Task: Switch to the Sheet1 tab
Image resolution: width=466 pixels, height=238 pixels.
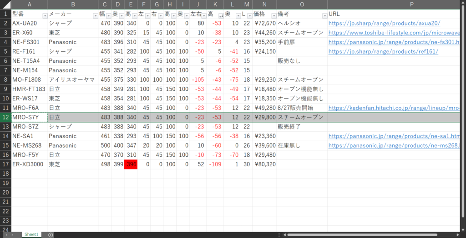Action: (x=31, y=234)
